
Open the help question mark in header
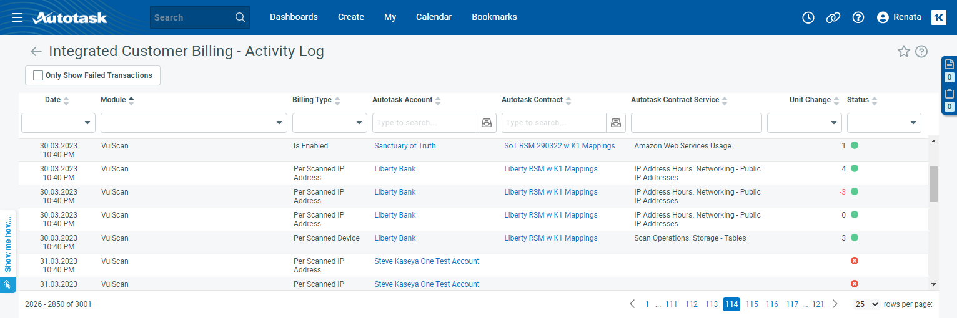(x=858, y=17)
